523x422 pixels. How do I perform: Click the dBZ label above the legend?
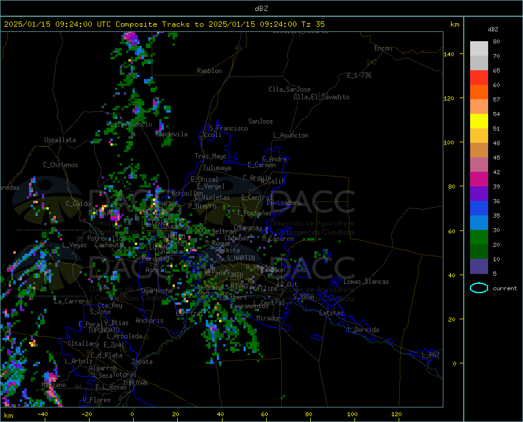point(493,30)
